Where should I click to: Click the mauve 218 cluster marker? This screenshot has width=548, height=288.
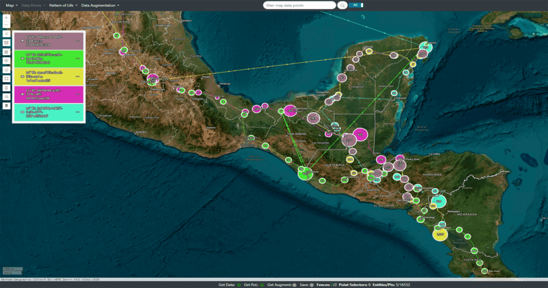click(x=349, y=140)
